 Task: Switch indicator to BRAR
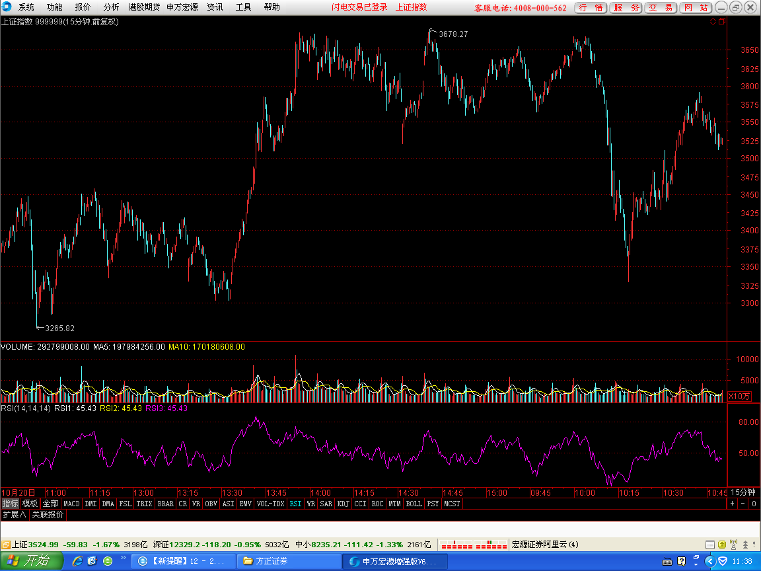[166, 504]
